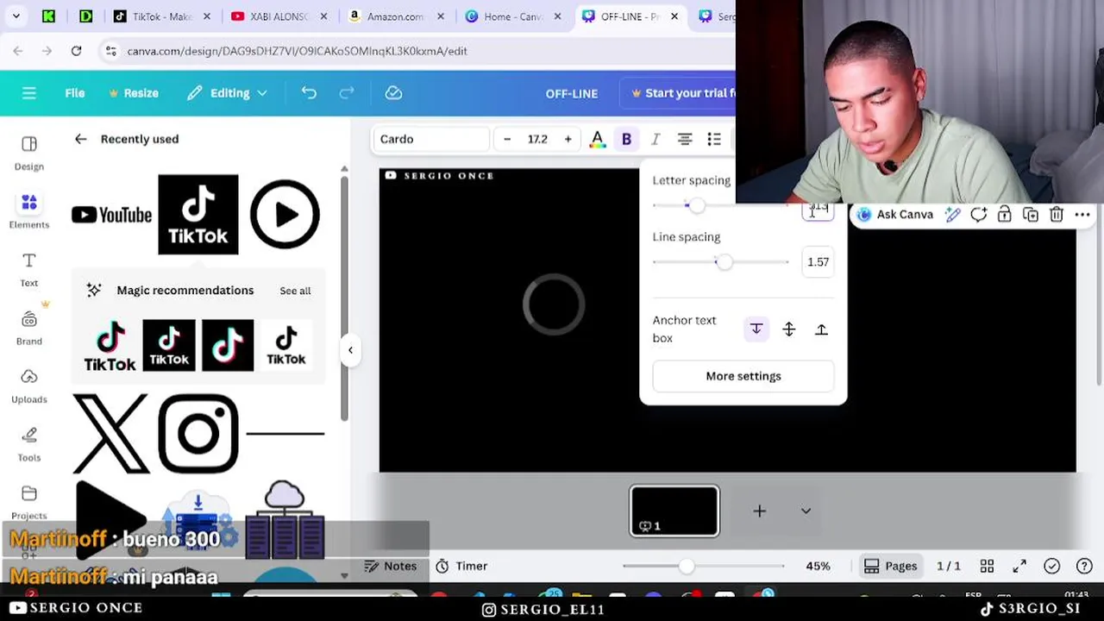Increase font size with plus button
The width and height of the screenshot is (1104, 621).
click(x=568, y=139)
